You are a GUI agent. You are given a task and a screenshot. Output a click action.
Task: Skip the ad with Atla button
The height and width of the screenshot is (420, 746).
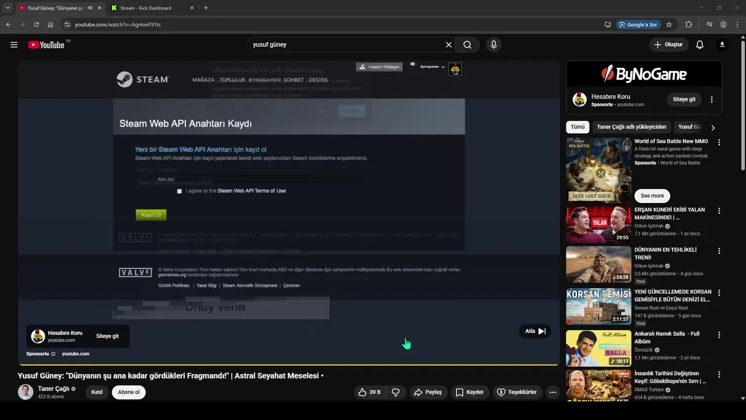(535, 331)
